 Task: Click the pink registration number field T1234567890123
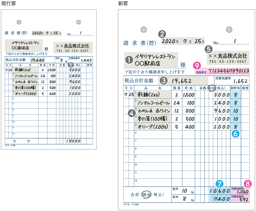(229, 71)
